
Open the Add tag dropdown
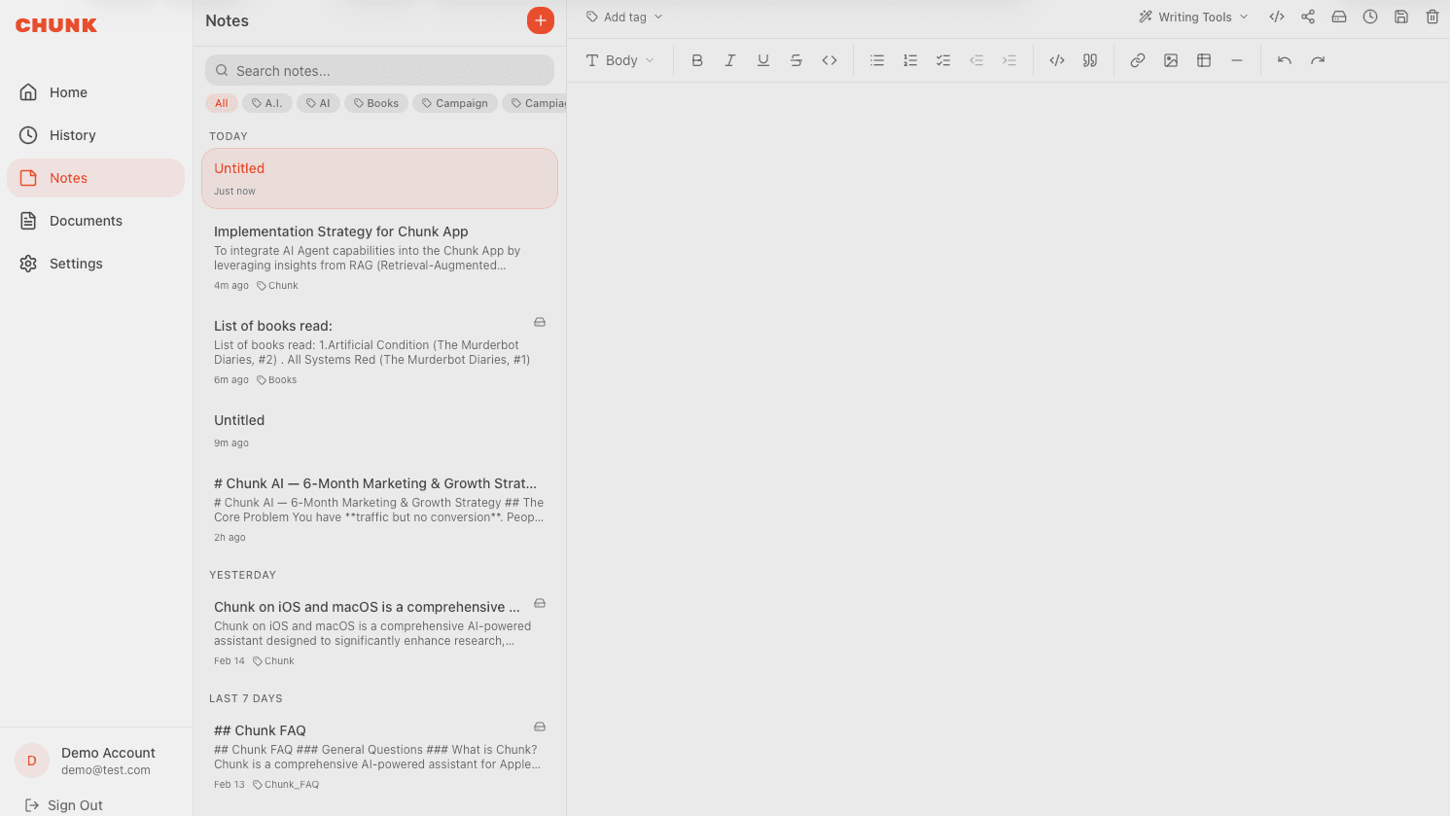(623, 17)
